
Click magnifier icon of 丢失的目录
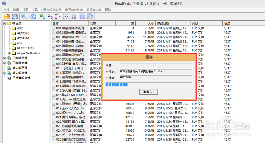click(9, 68)
